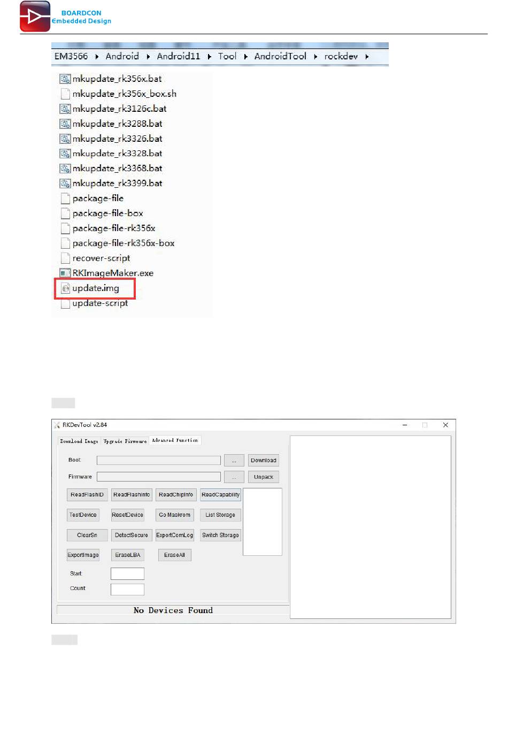Click the update-script document icon

[x=65, y=304]
